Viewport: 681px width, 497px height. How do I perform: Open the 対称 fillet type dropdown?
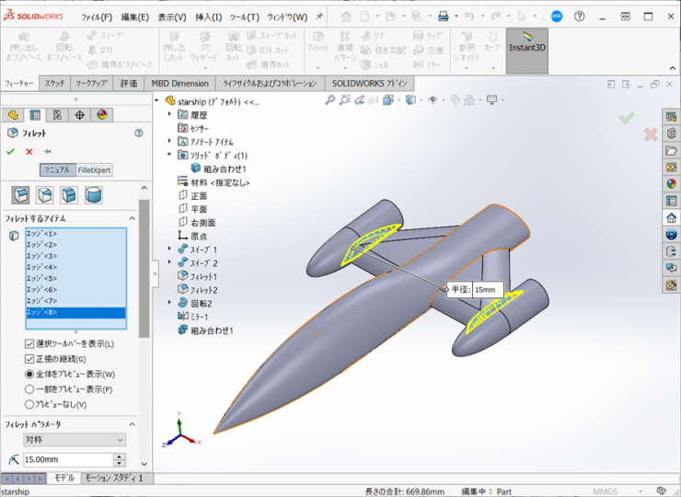click(x=75, y=440)
